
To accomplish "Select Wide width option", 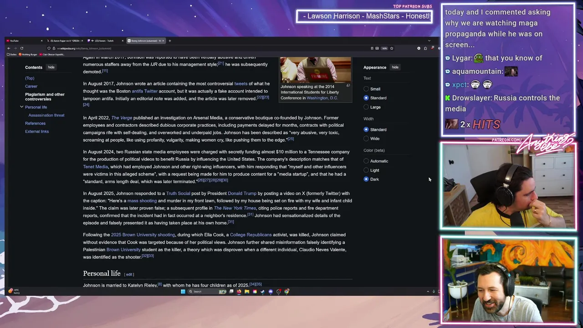I will coord(366,138).
